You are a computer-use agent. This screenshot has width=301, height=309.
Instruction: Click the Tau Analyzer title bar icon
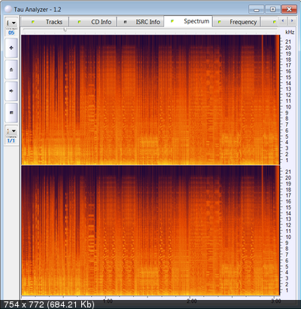coord(8,9)
